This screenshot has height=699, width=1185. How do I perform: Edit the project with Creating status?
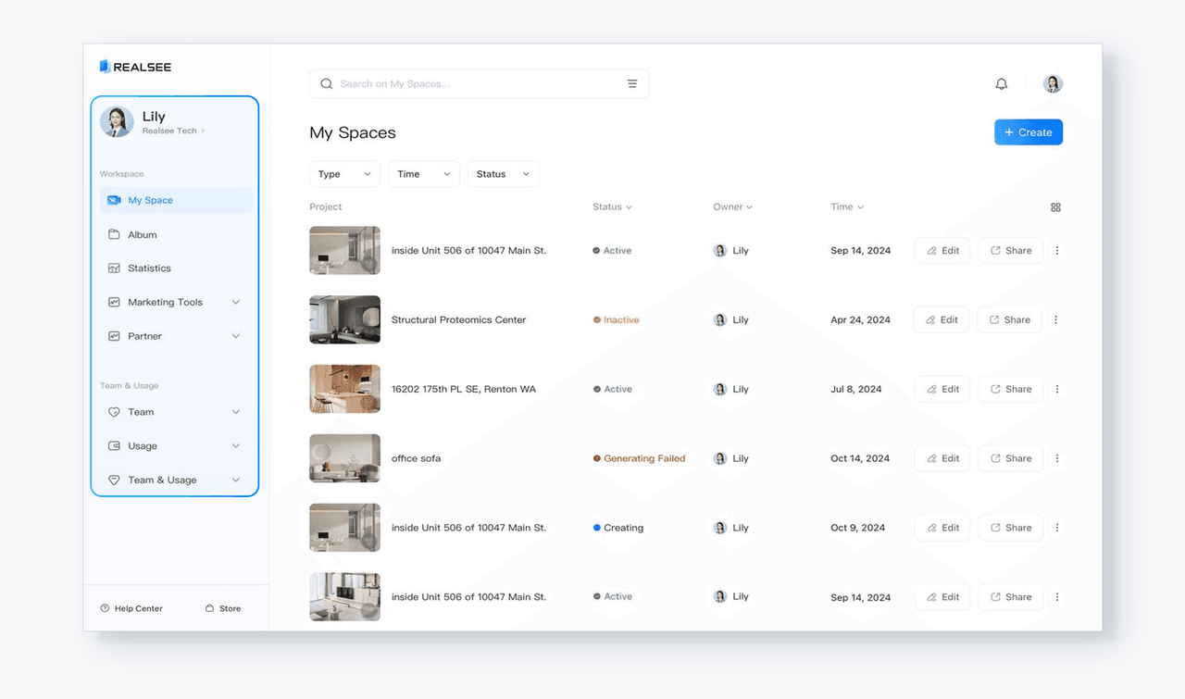click(942, 528)
